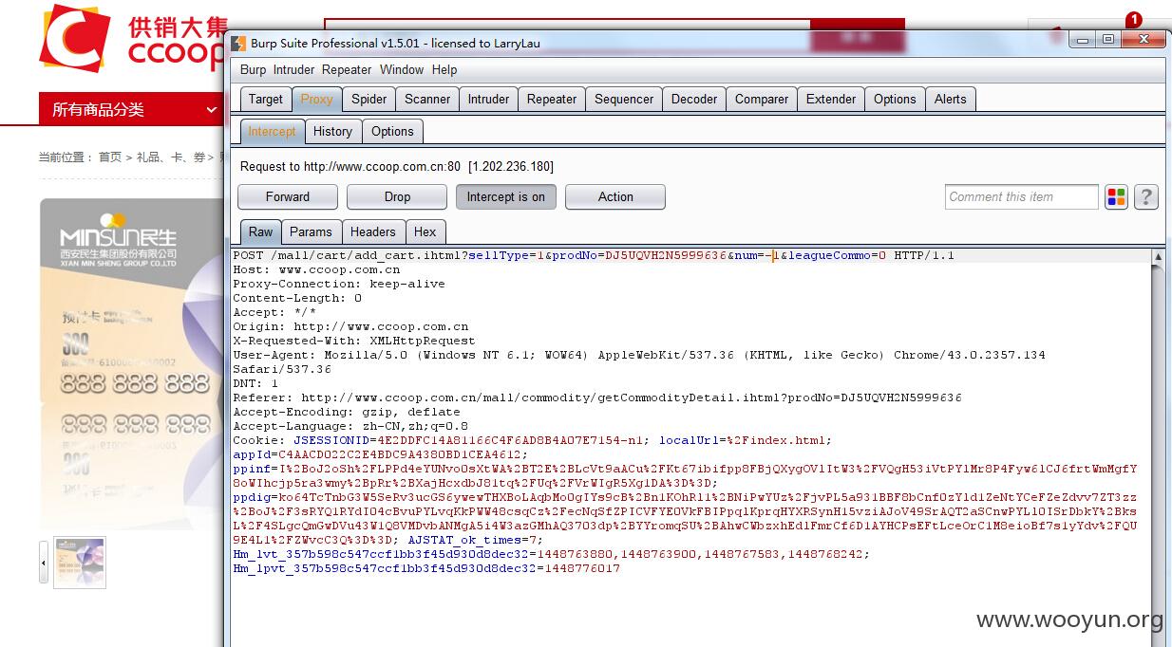Image resolution: width=1172 pixels, height=647 pixels.
Task: Open the Help menu
Action: click(444, 69)
